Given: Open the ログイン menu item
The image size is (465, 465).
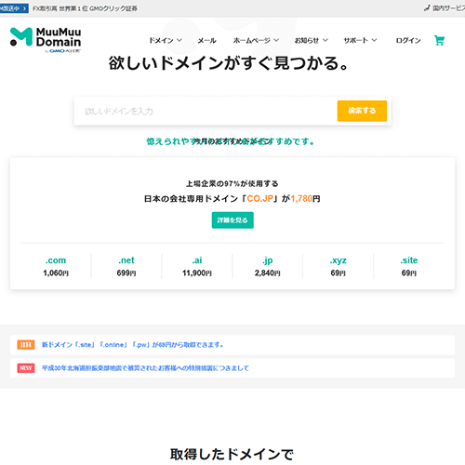Looking at the screenshot, I should (x=408, y=40).
